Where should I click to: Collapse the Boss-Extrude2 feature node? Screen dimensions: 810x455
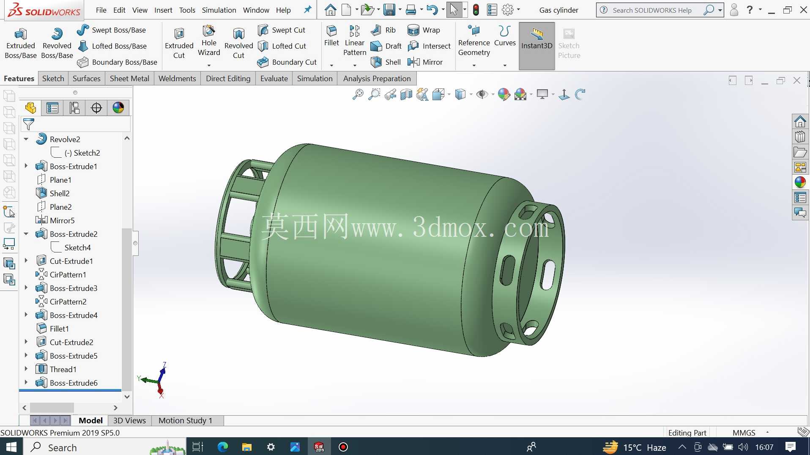click(26, 234)
